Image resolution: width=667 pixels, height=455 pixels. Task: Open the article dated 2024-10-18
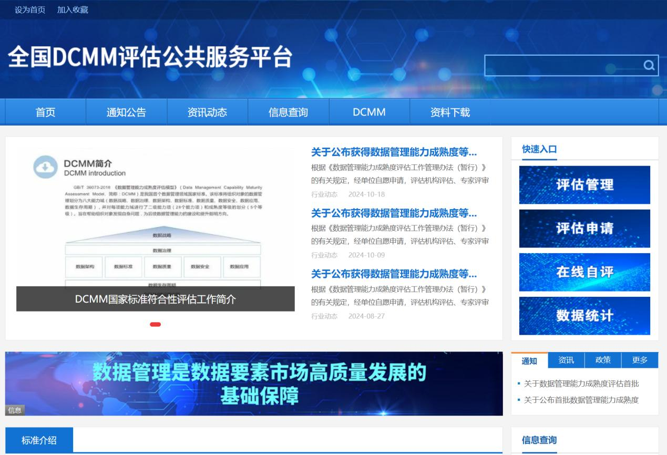pyautogui.click(x=394, y=153)
